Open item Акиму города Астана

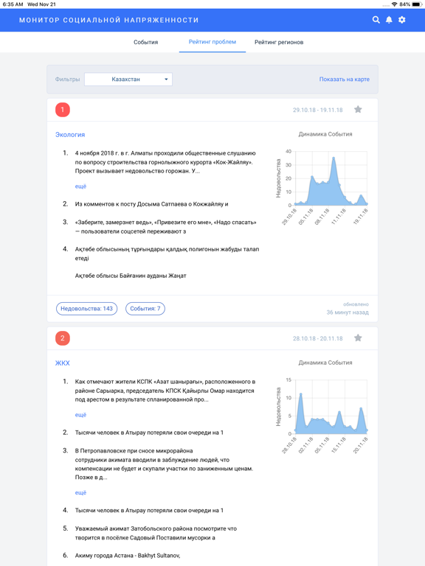click(x=128, y=556)
